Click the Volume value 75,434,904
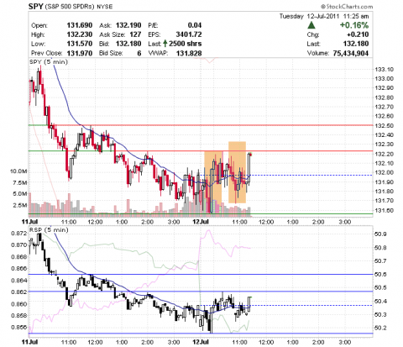 click(x=351, y=53)
